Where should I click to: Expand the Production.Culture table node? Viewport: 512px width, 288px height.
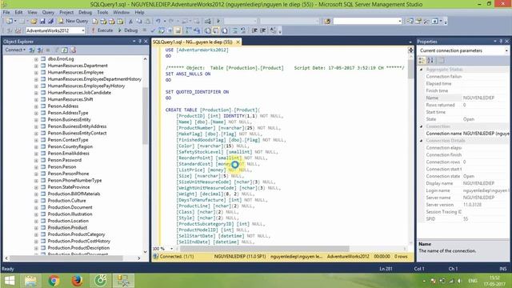click(36, 201)
